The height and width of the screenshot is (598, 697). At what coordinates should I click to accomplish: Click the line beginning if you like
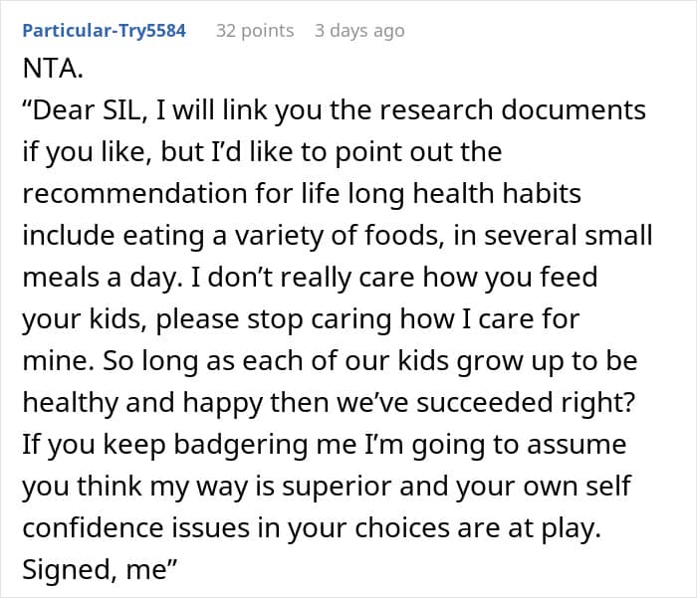(262, 152)
